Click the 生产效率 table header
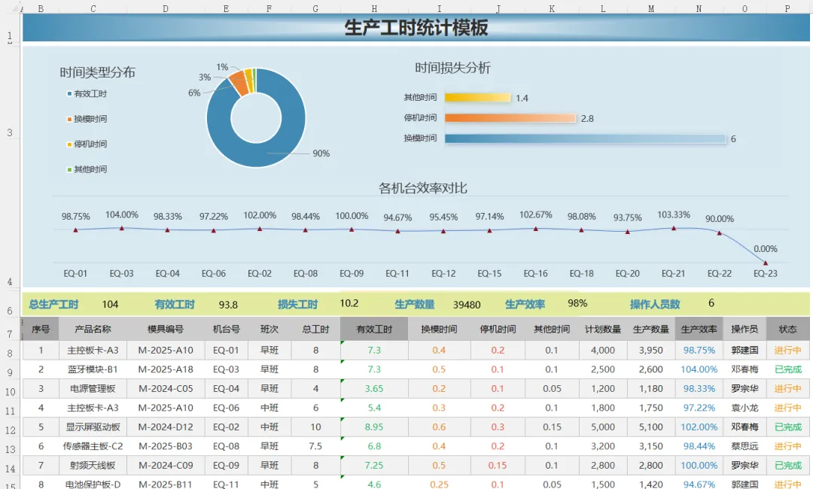 point(699,329)
